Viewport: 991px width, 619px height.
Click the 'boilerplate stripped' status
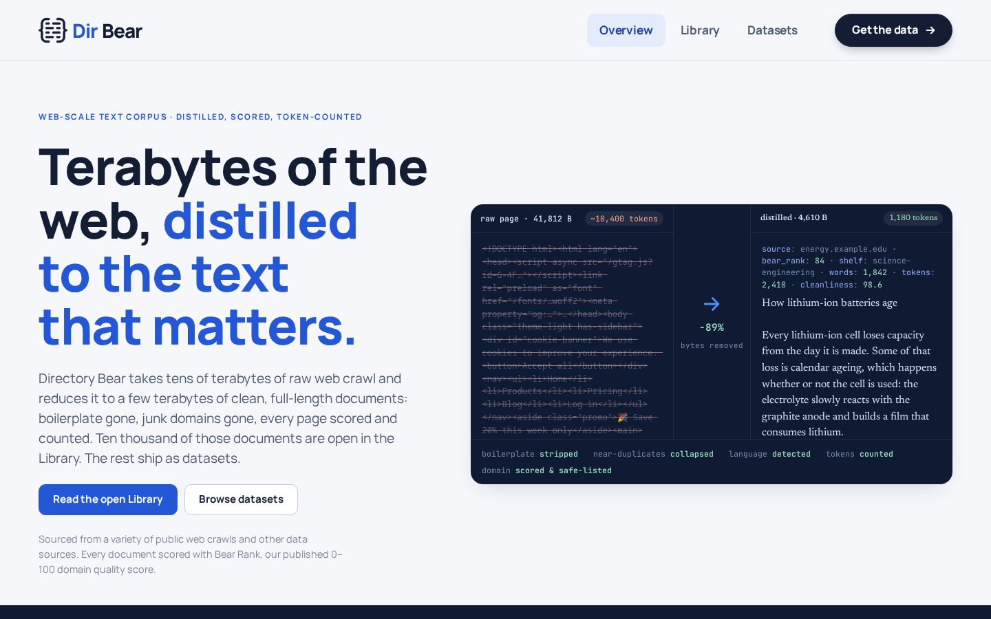[530, 454]
